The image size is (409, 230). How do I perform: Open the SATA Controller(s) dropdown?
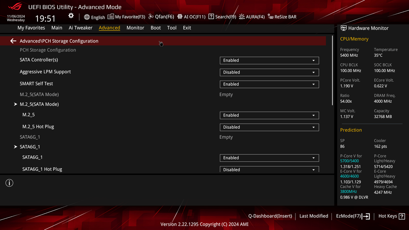pyautogui.click(x=269, y=61)
